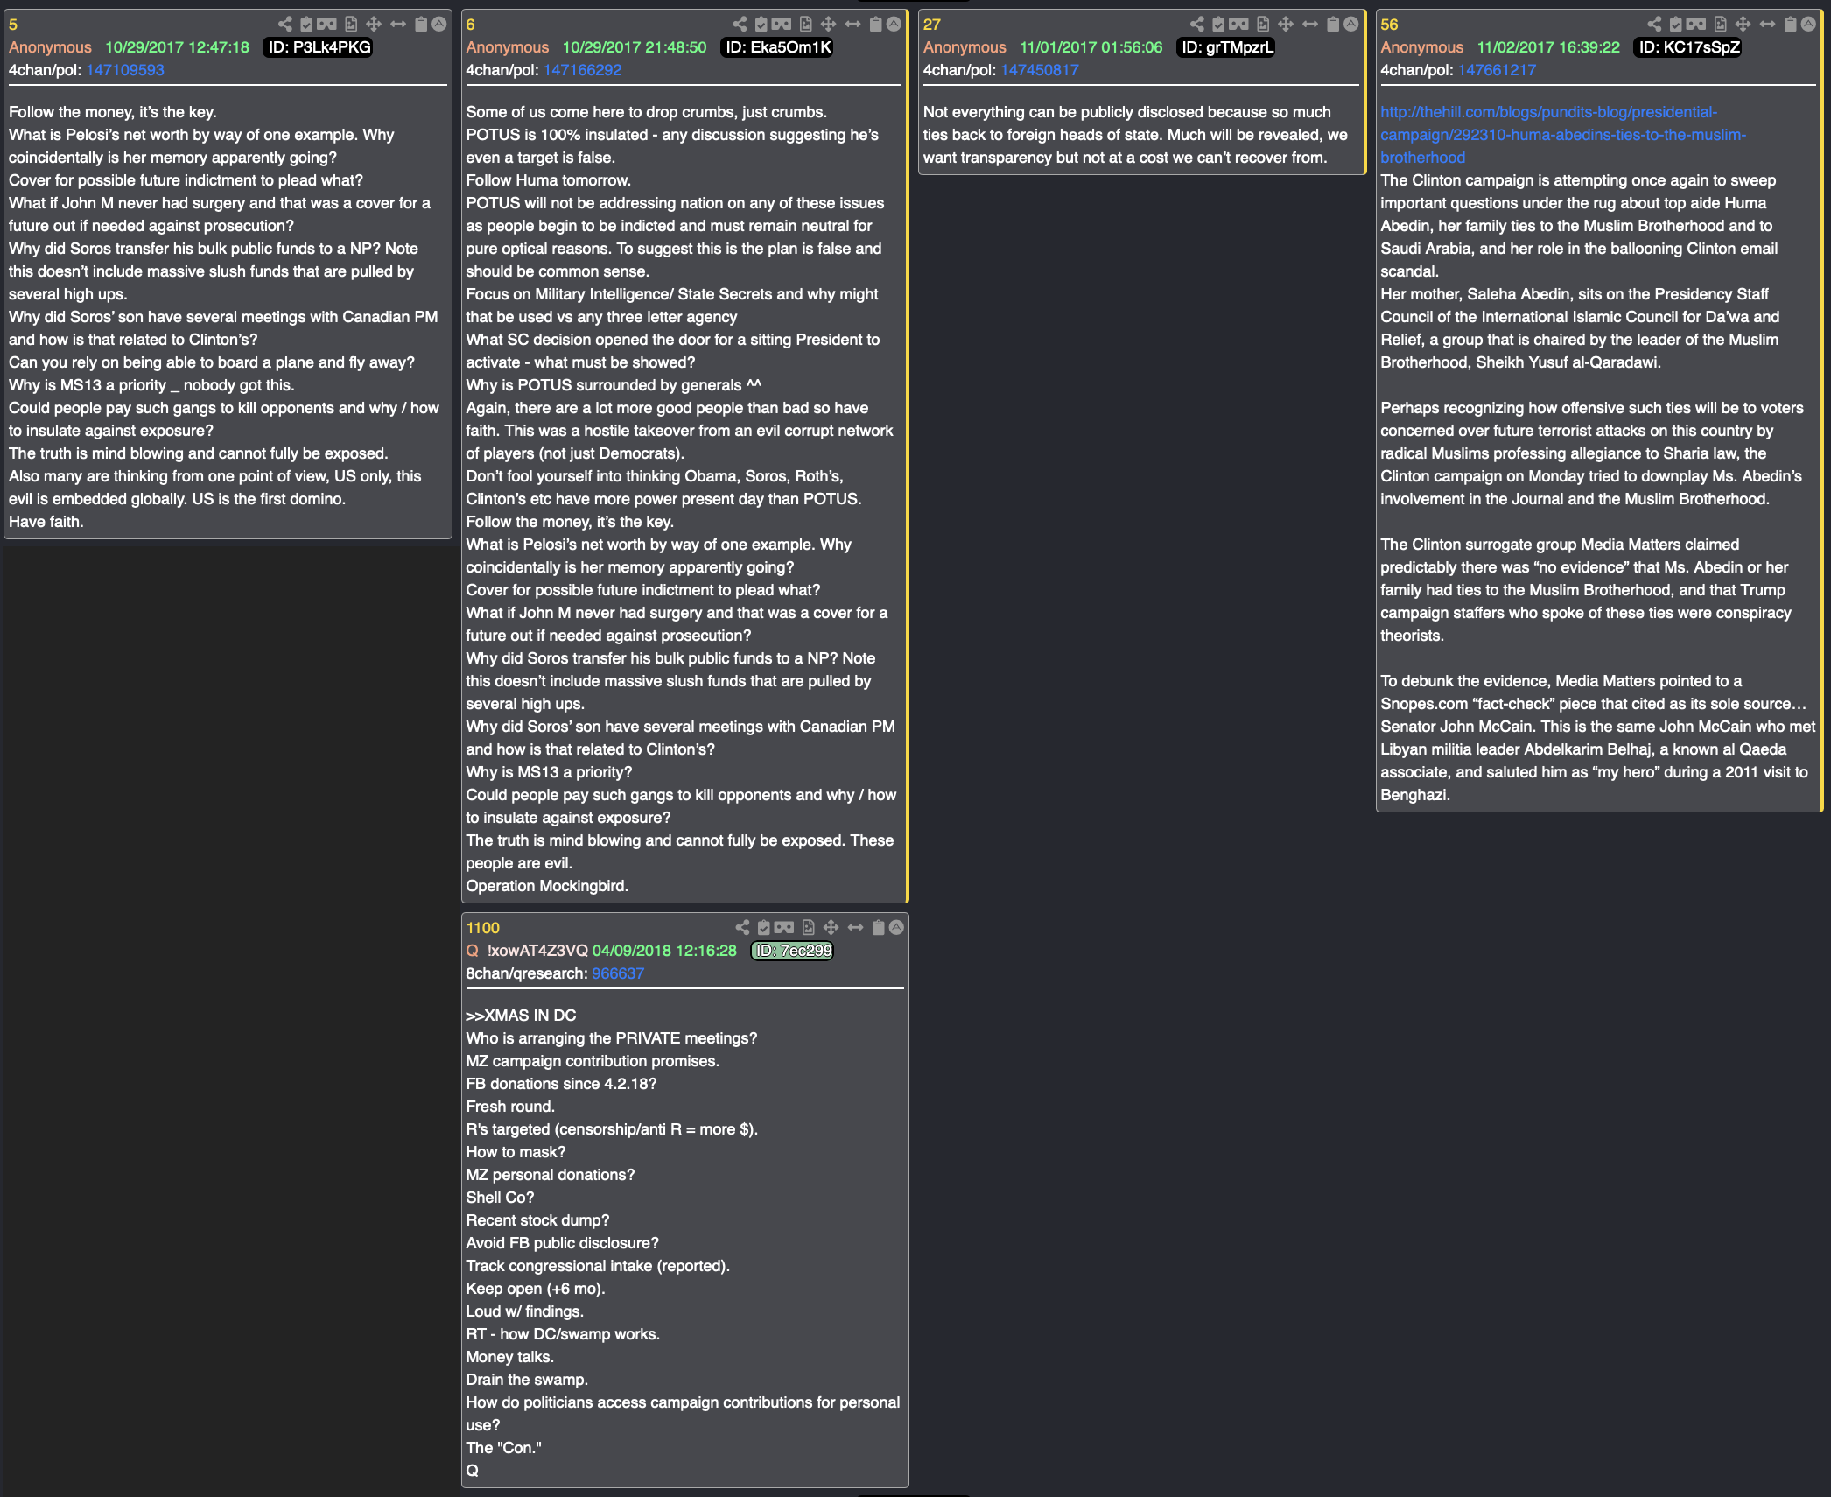Click the move icon on post 1100
This screenshot has width=1831, height=1497.
pos(831,927)
